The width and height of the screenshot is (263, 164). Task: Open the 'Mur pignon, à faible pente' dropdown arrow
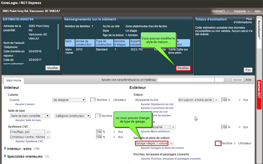coord(216,100)
